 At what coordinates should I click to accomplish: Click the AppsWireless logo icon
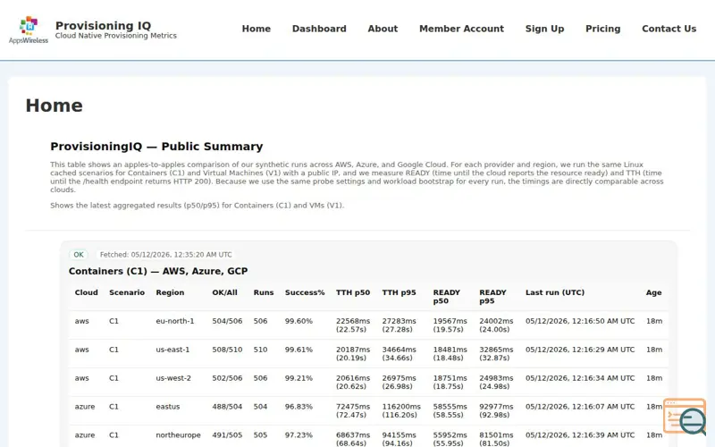coord(29,30)
